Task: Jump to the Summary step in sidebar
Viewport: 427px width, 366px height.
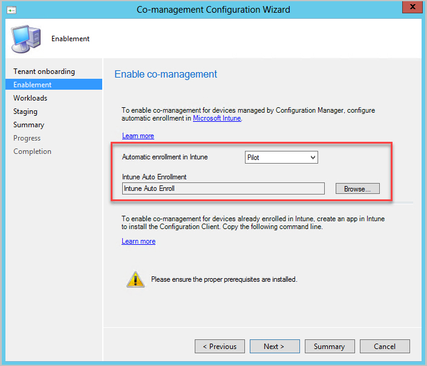Action: tap(28, 125)
